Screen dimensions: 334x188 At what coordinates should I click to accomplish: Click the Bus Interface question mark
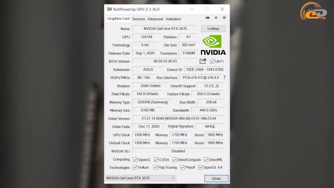(224, 78)
